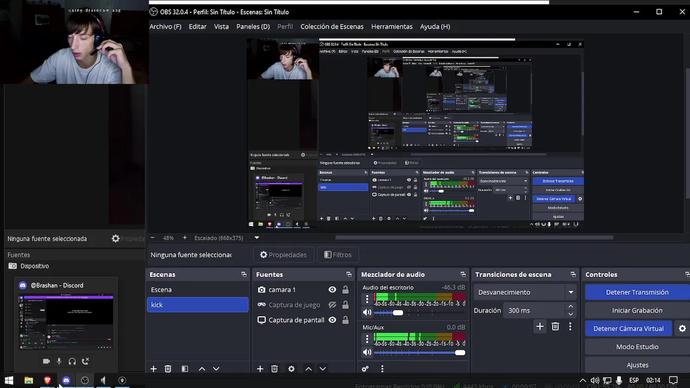Toggle lock on Captura de juego
690x388 pixels.
tap(345, 304)
